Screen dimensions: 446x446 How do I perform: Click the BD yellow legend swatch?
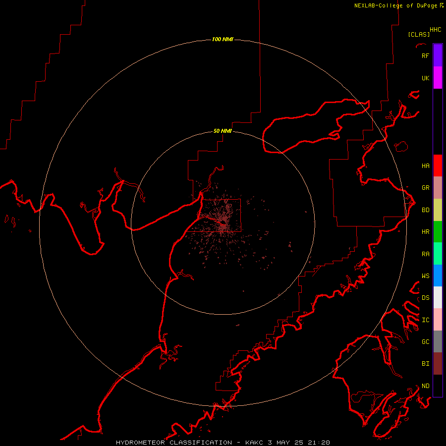pos(438,210)
